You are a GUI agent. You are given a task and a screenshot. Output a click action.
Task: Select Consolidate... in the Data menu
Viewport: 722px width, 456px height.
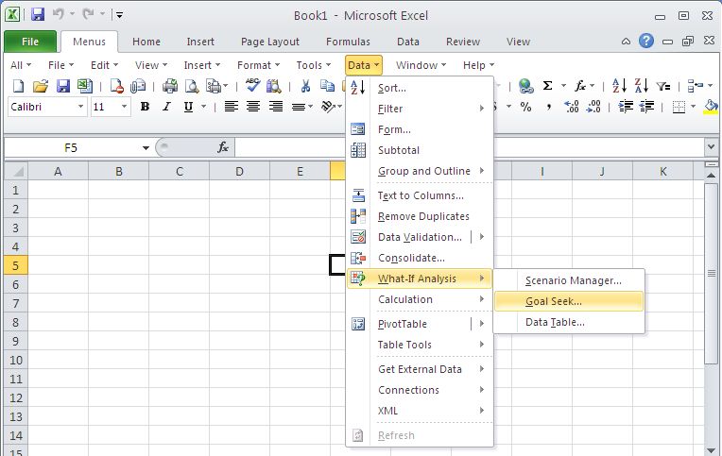click(420, 258)
